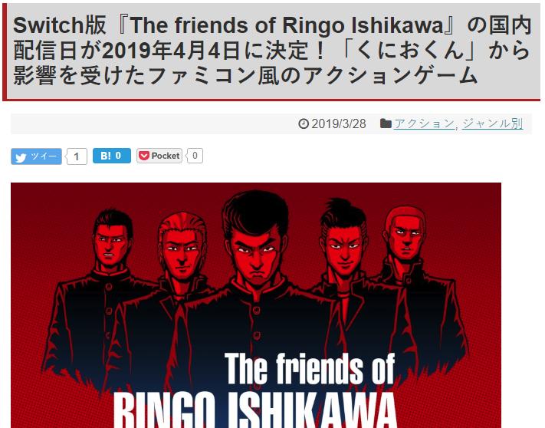Open the Pocket count bubble showing 0

[194, 156]
